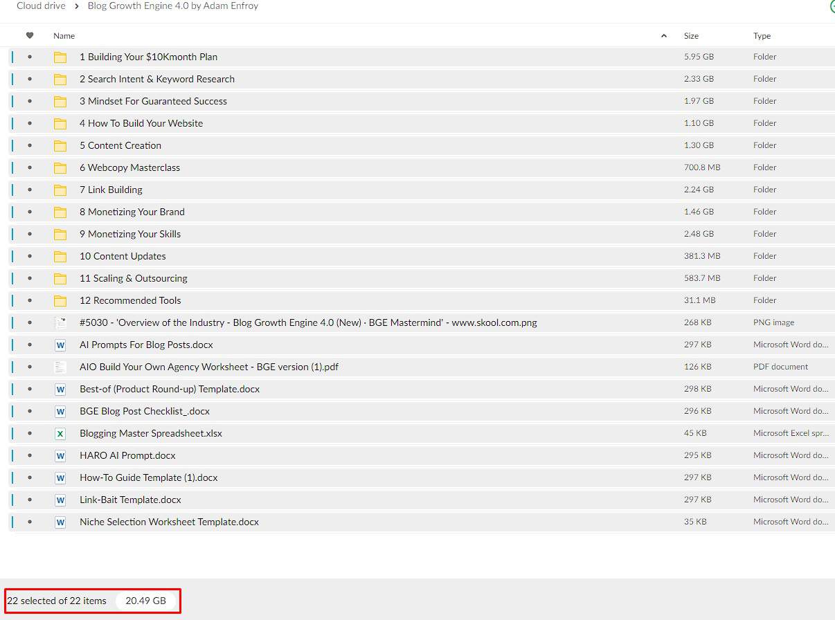Navigate back via the "Cloud drive" breadcrumb link
Viewport: 835px width, 620px height.
40,6
